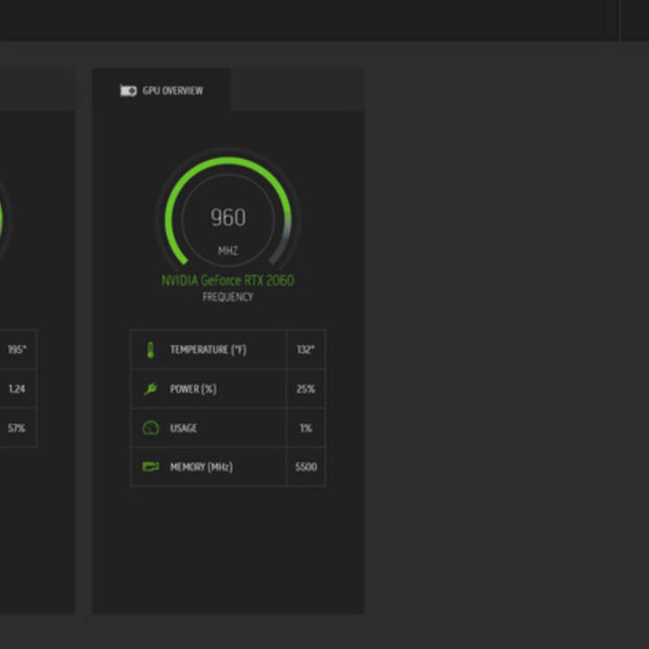Click the 1% usage value

305,428
